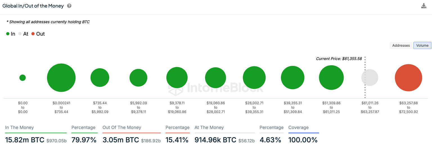The image size is (432, 152).
Task: Click the red Out of the Money bubble
Action: (408, 78)
